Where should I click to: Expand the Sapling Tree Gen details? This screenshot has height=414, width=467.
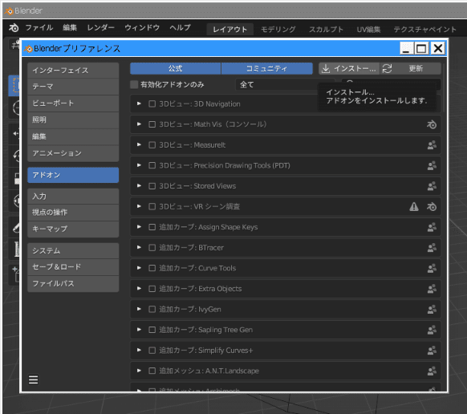(x=139, y=330)
